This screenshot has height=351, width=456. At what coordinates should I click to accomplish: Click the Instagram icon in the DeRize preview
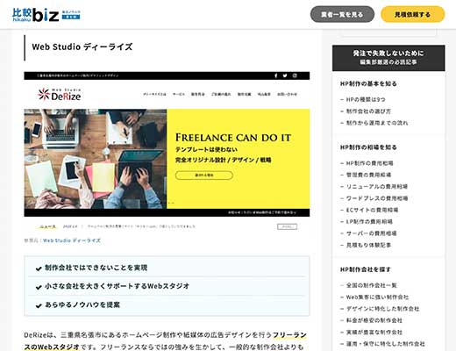pyautogui.click(x=295, y=75)
